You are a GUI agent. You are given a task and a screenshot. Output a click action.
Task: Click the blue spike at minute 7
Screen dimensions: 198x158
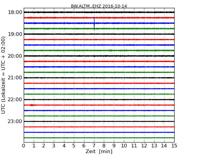pyautogui.click(x=94, y=23)
